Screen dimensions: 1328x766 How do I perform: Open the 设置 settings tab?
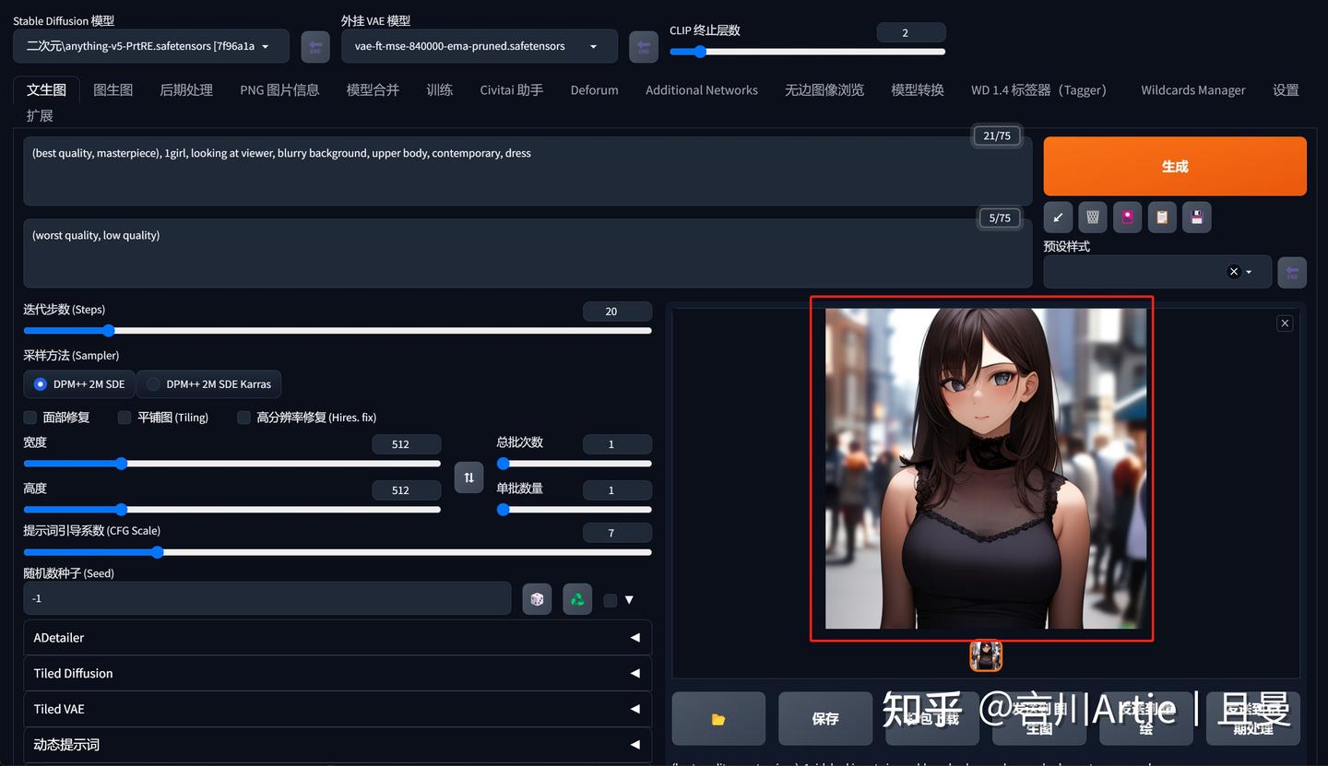pyautogui.click(x=1286, y=89)
